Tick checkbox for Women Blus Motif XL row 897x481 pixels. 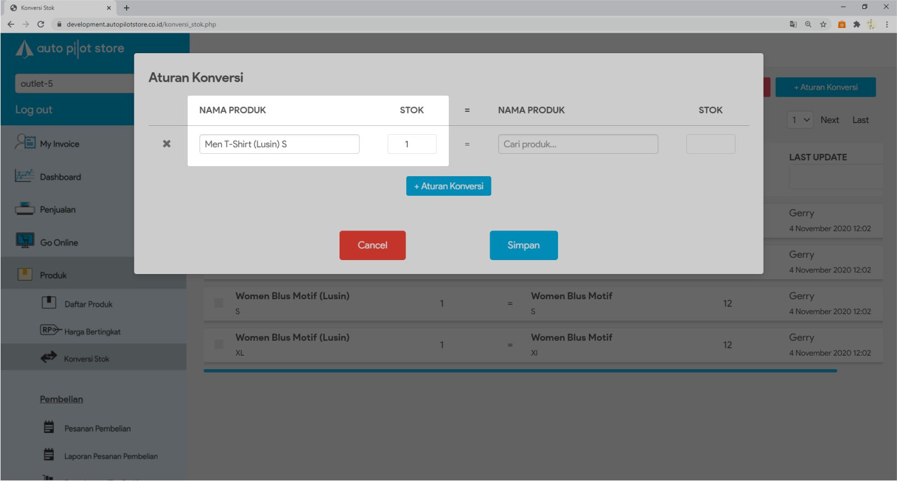(219, 344)
